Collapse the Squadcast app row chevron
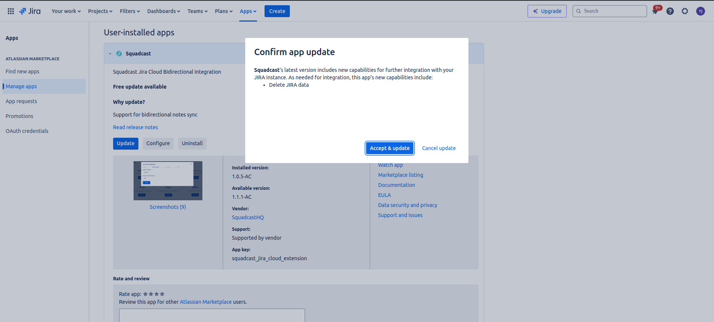 [x=110, y=54]
